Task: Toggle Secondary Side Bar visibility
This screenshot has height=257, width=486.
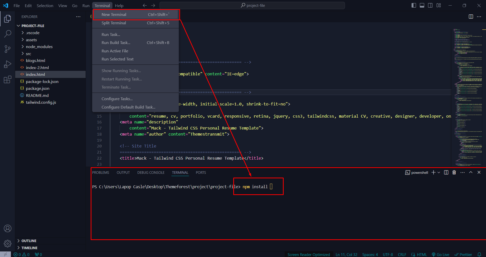Action: pyautogui.click(x=430, y=5)
